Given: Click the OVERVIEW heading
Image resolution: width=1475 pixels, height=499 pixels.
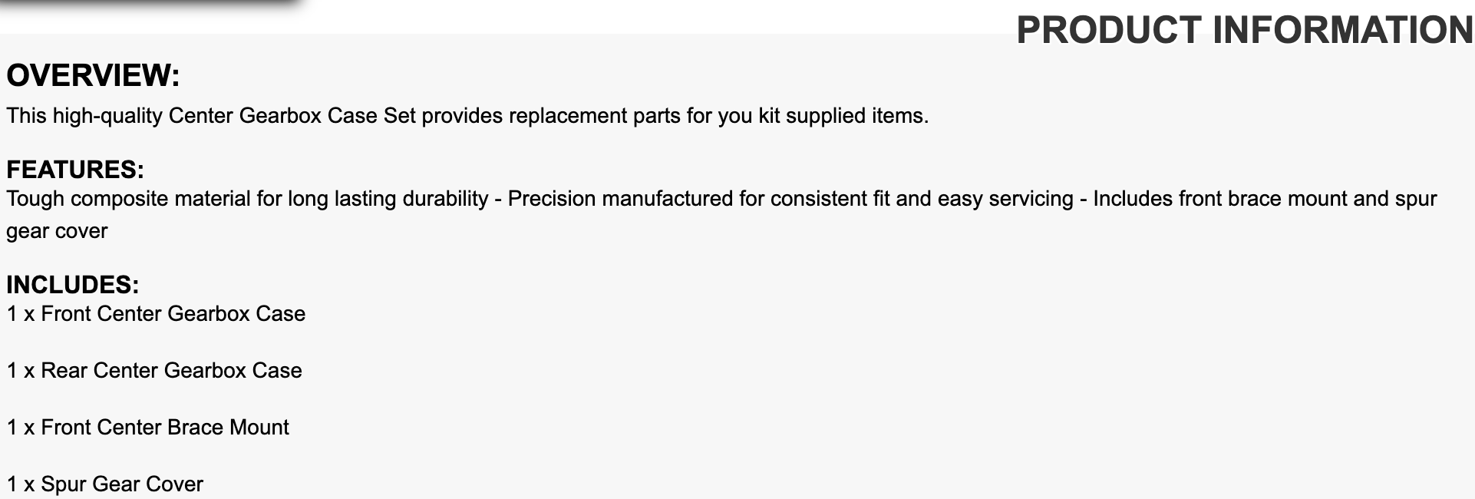Looking at the screenshot, I should click(x=93, y=75).
